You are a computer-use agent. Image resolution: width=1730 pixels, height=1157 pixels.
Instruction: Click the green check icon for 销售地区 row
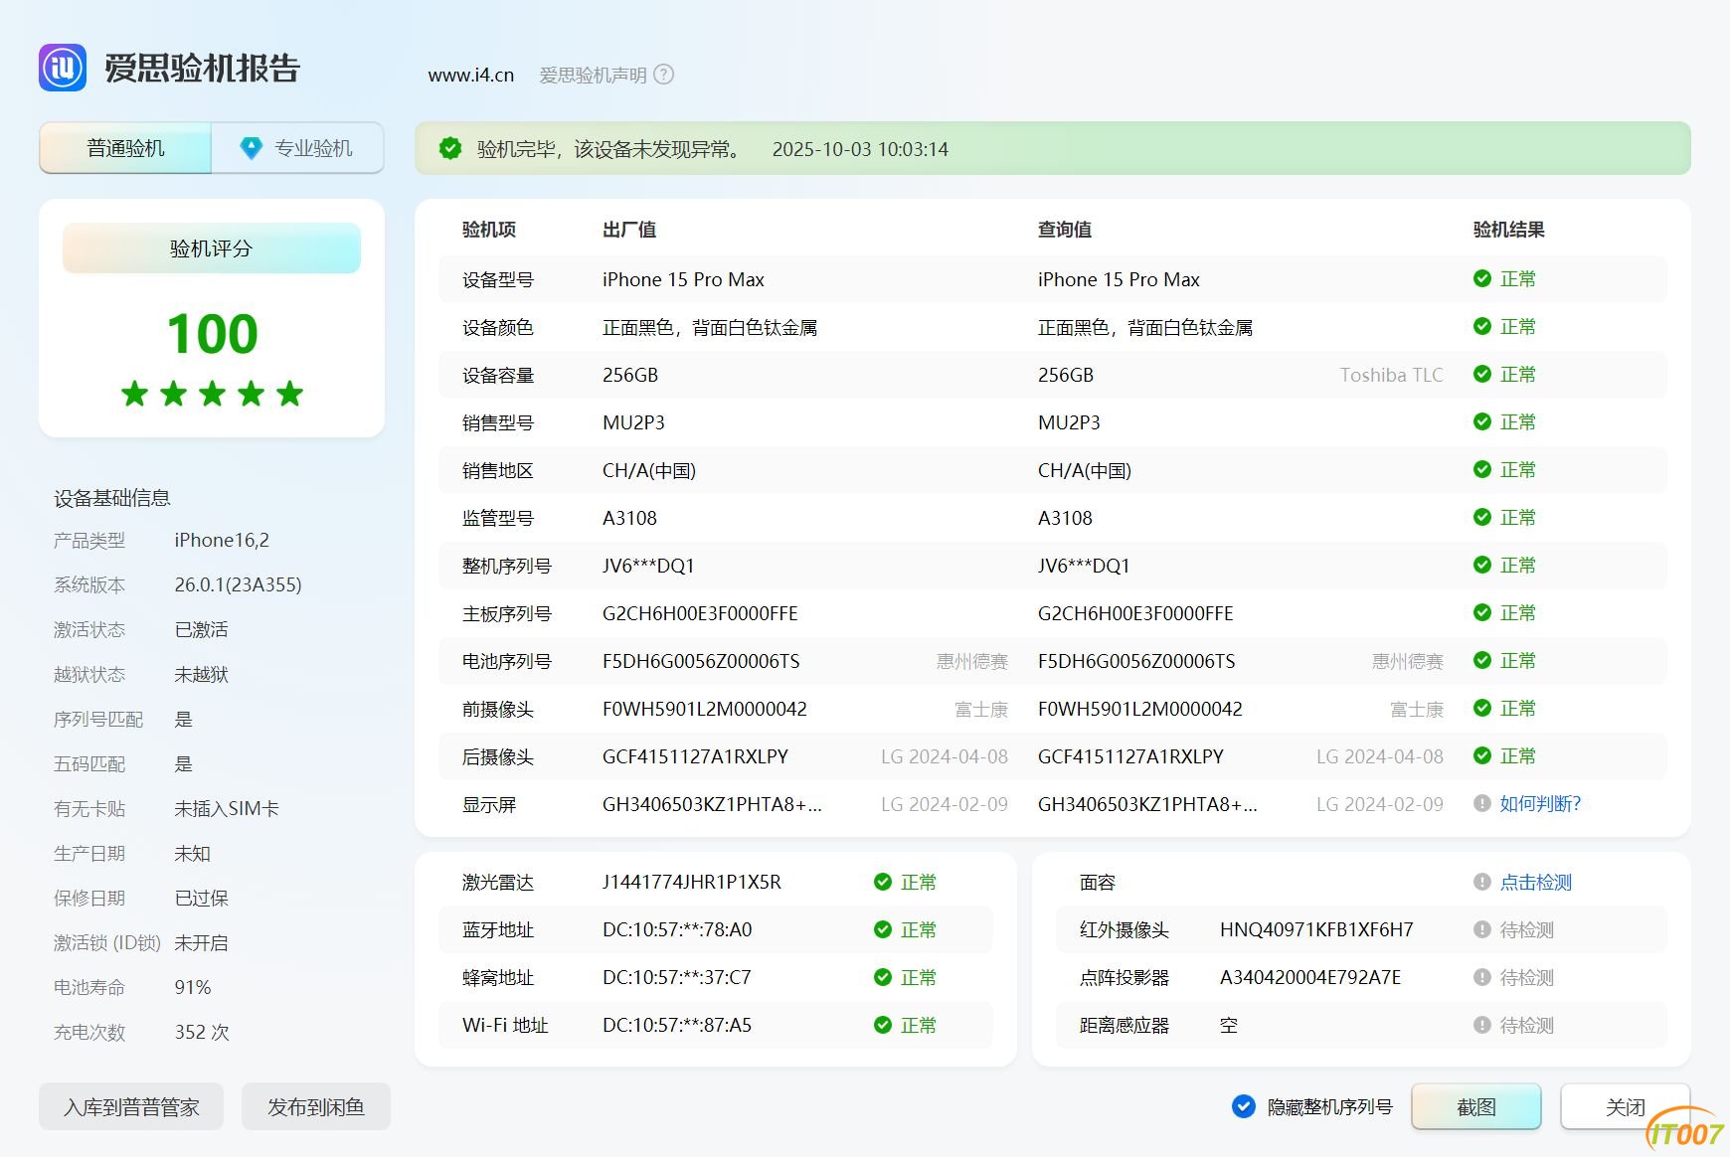coord(1482,470)
